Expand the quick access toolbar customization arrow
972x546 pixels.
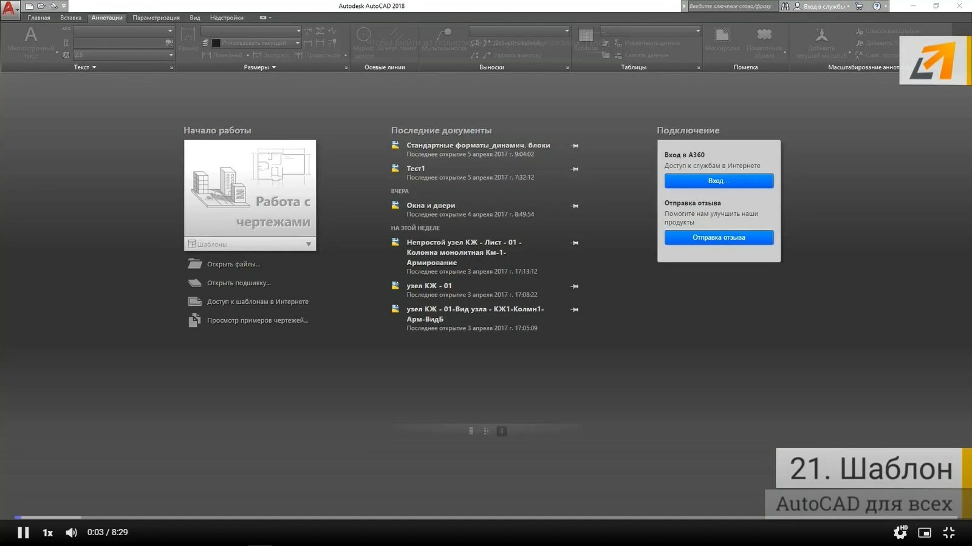(x=63, y=6)
